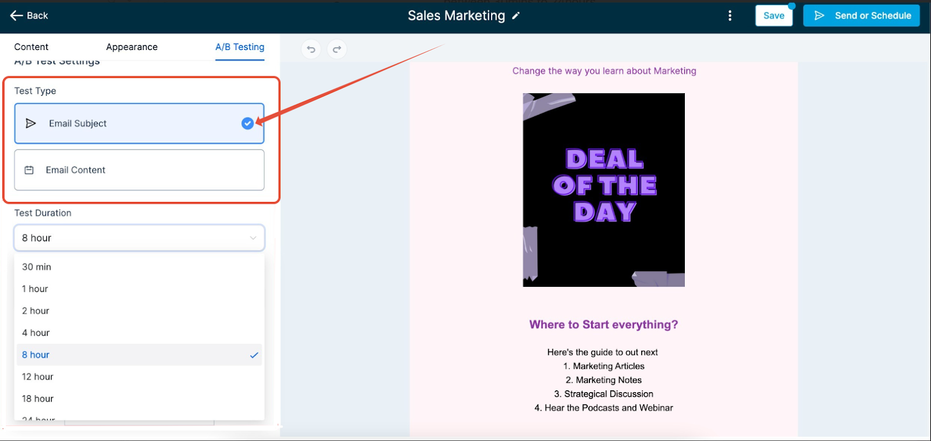Image resolution: width=931 pixels, height=441 pixels.
Task: Click paper plane icon on Send button
Action: point(819,16)
